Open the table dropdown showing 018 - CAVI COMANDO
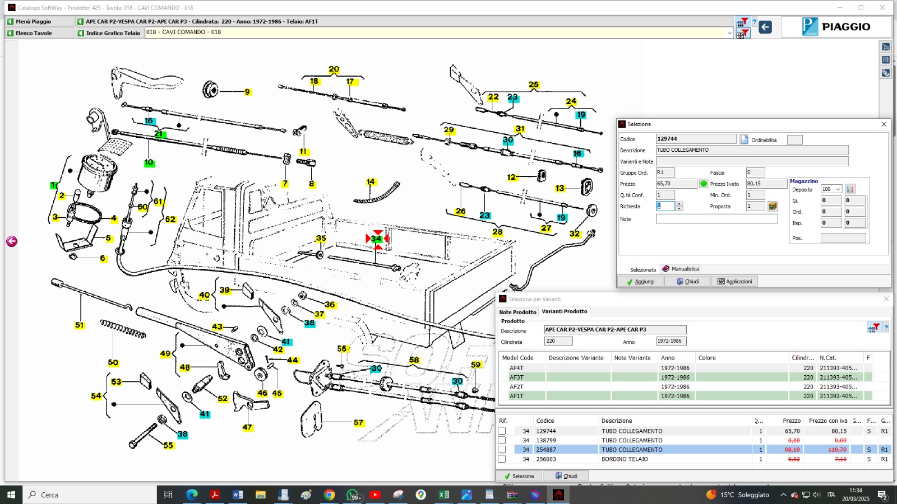897x504 pixels. click(x=729, y=33)
